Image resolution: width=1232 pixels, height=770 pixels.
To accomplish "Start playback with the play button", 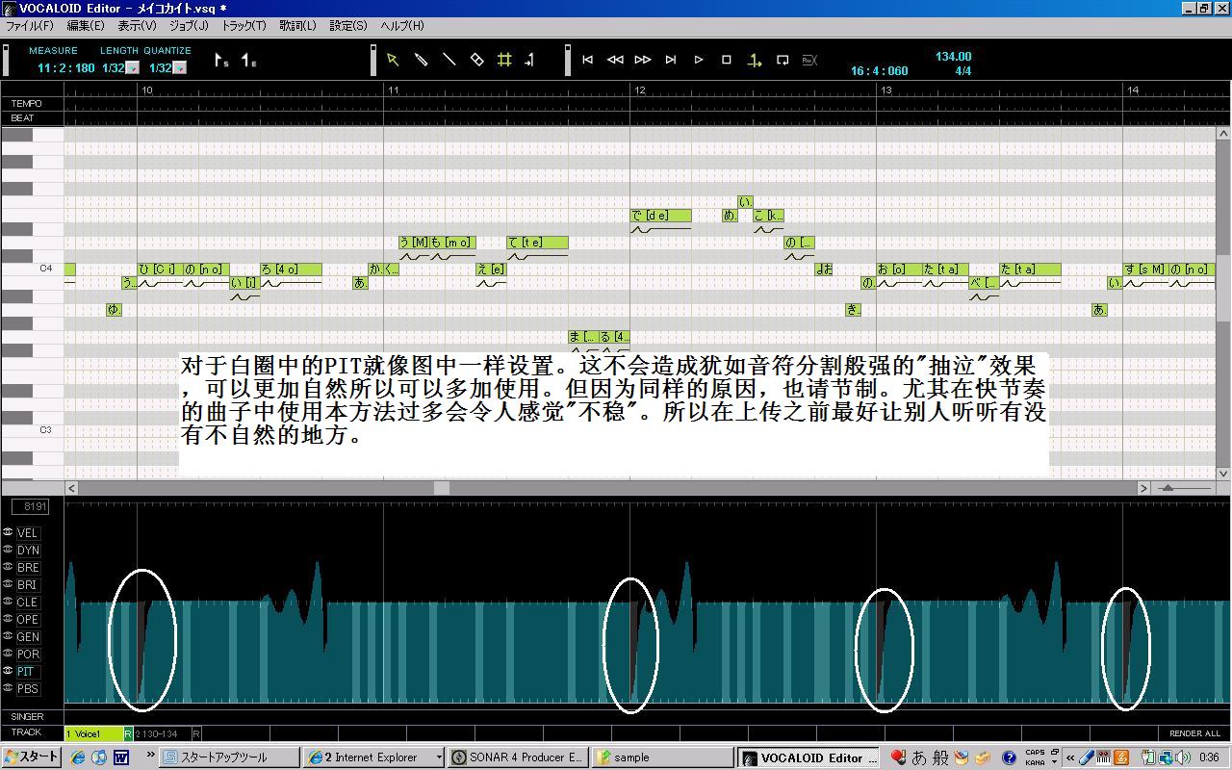I will pos(699,60).
